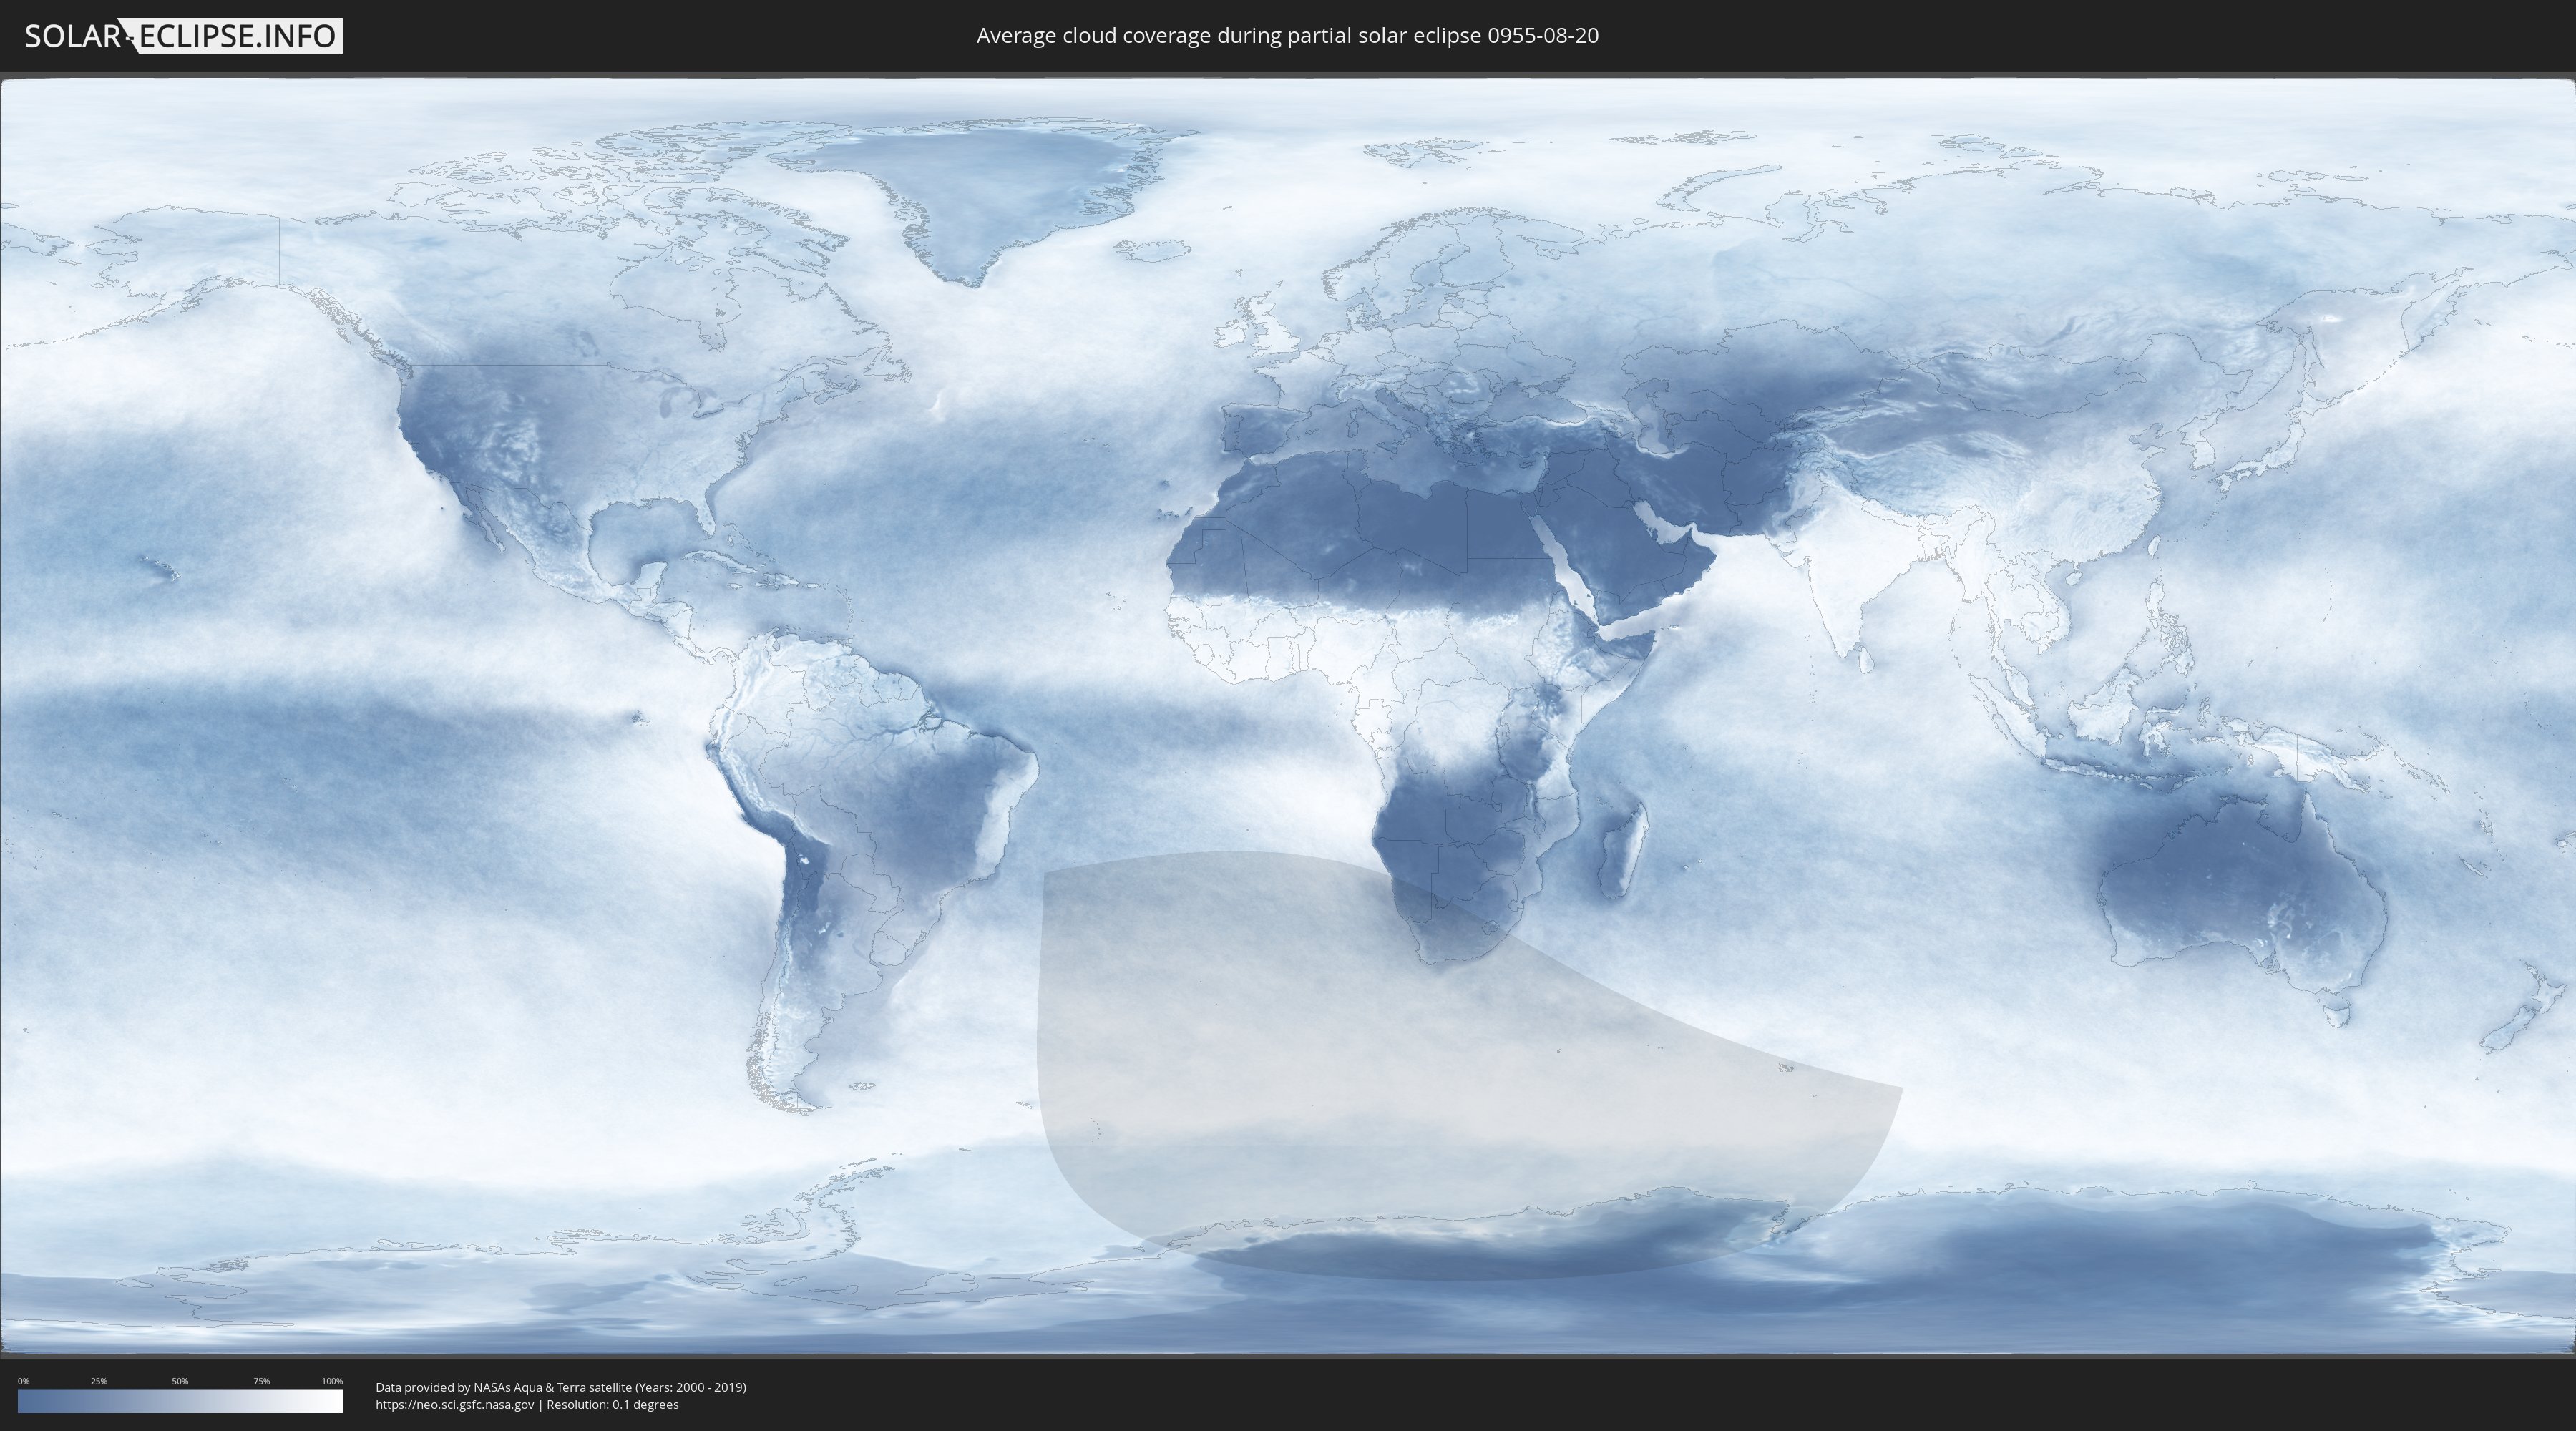Click the 75% legend label
Viewport: 2576px width, 1431px height.
pyautogui.click(x=261, y=1381)
